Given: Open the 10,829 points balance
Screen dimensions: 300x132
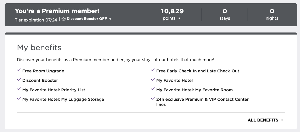Looking at the screenshot, I should click(172, 14).
